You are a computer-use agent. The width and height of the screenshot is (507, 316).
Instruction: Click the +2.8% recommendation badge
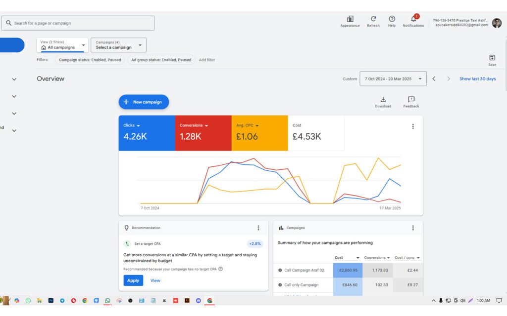255,244
